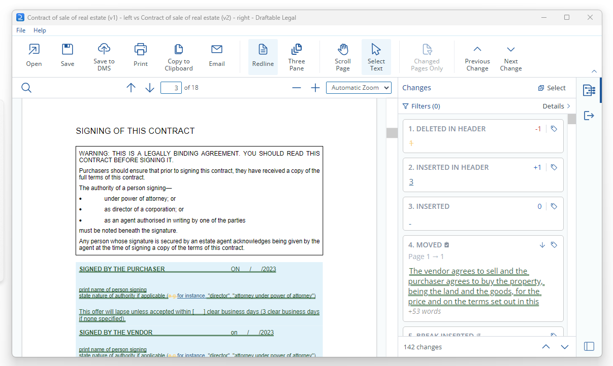This screenshot has height=366, width=613.
Task: Open the Automatic Zoom dropdown
Action: click(359, 88)
